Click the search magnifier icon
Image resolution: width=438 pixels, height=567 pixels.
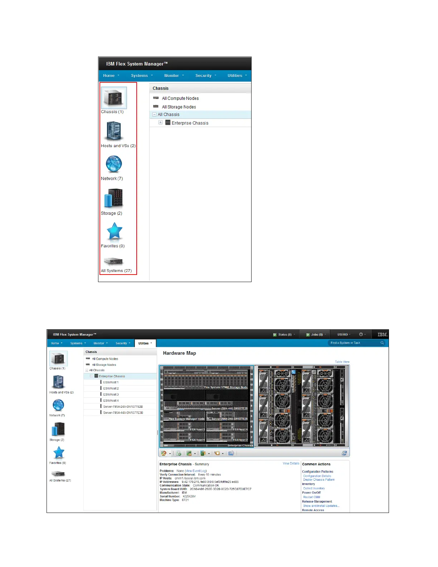click(x=382, y=343)
